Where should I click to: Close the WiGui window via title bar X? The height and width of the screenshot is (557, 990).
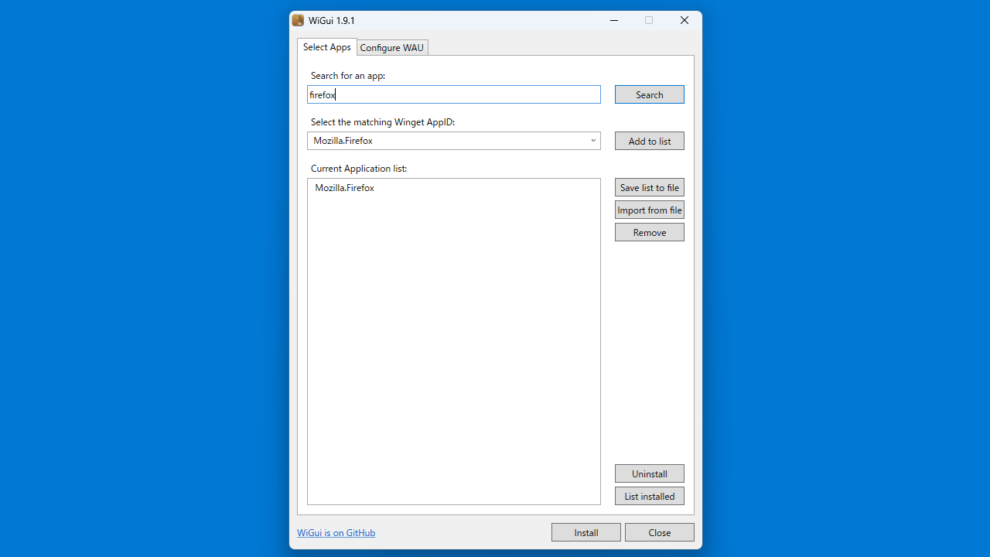click(x=684, y=20)
